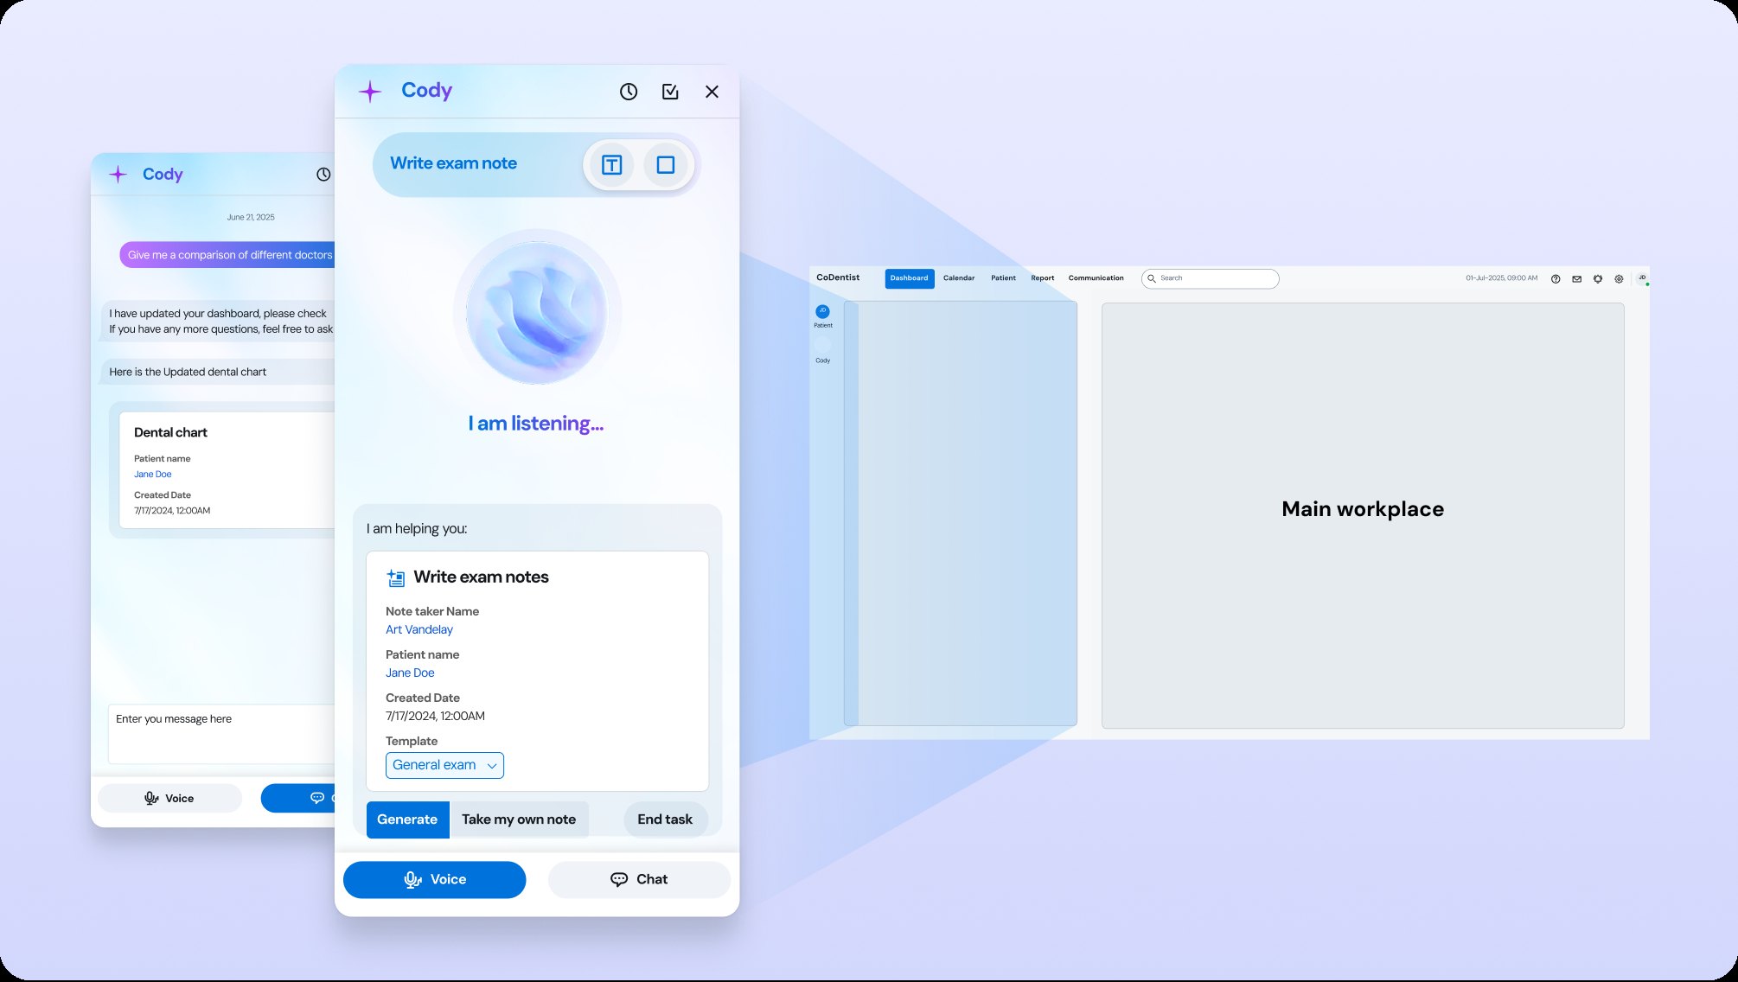Click the notifications bell icon in CoDentist

[1598, 279]
